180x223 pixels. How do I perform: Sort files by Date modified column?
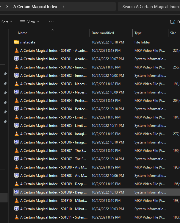pyautogui.click(x=103, y=33)
